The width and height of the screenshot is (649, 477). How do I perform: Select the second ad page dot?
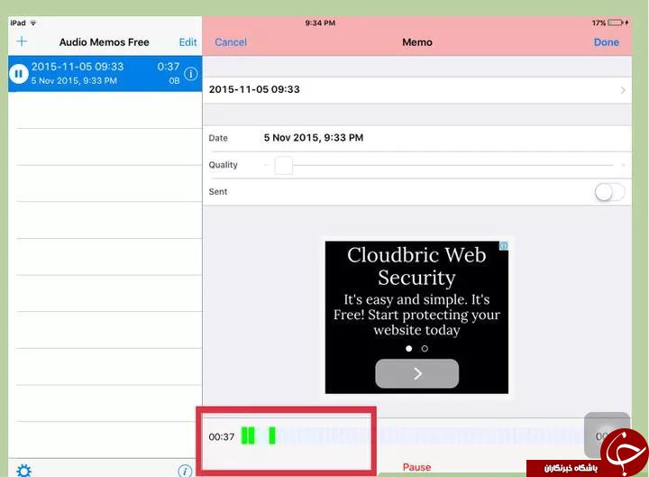pyautogui.click(x=425, y=349)
